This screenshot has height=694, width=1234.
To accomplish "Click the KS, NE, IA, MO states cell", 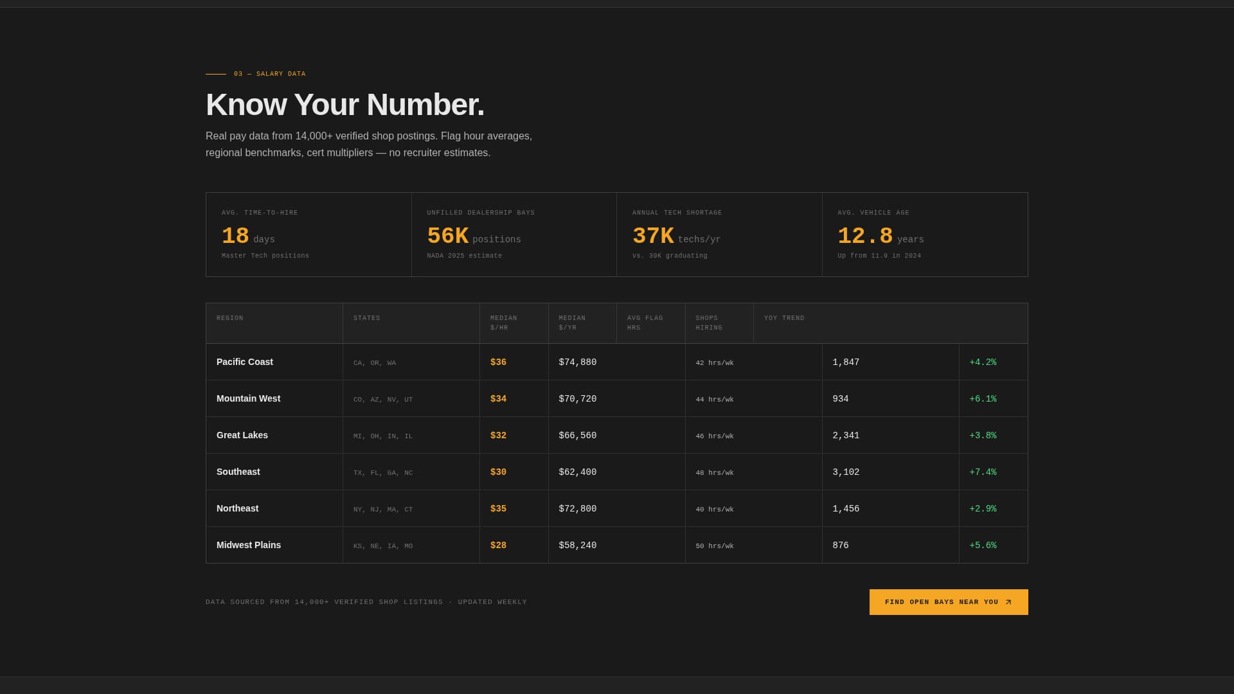I will point(411,545).
